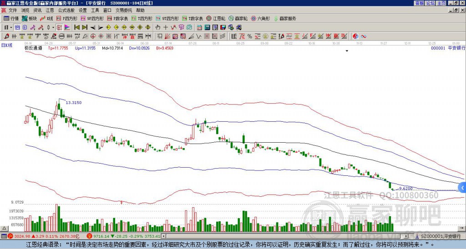Click the 主页 homepage button
This screenshot has width=466, height=249.
(441, 3)
